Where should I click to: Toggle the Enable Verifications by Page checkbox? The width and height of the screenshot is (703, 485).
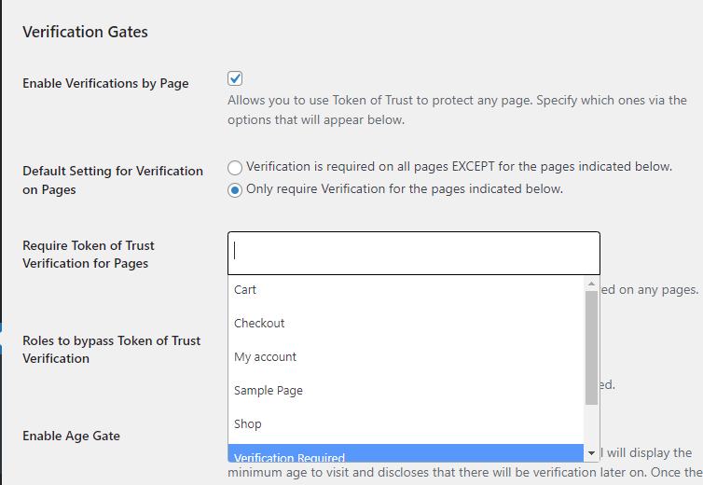click(x=235, y=79)
